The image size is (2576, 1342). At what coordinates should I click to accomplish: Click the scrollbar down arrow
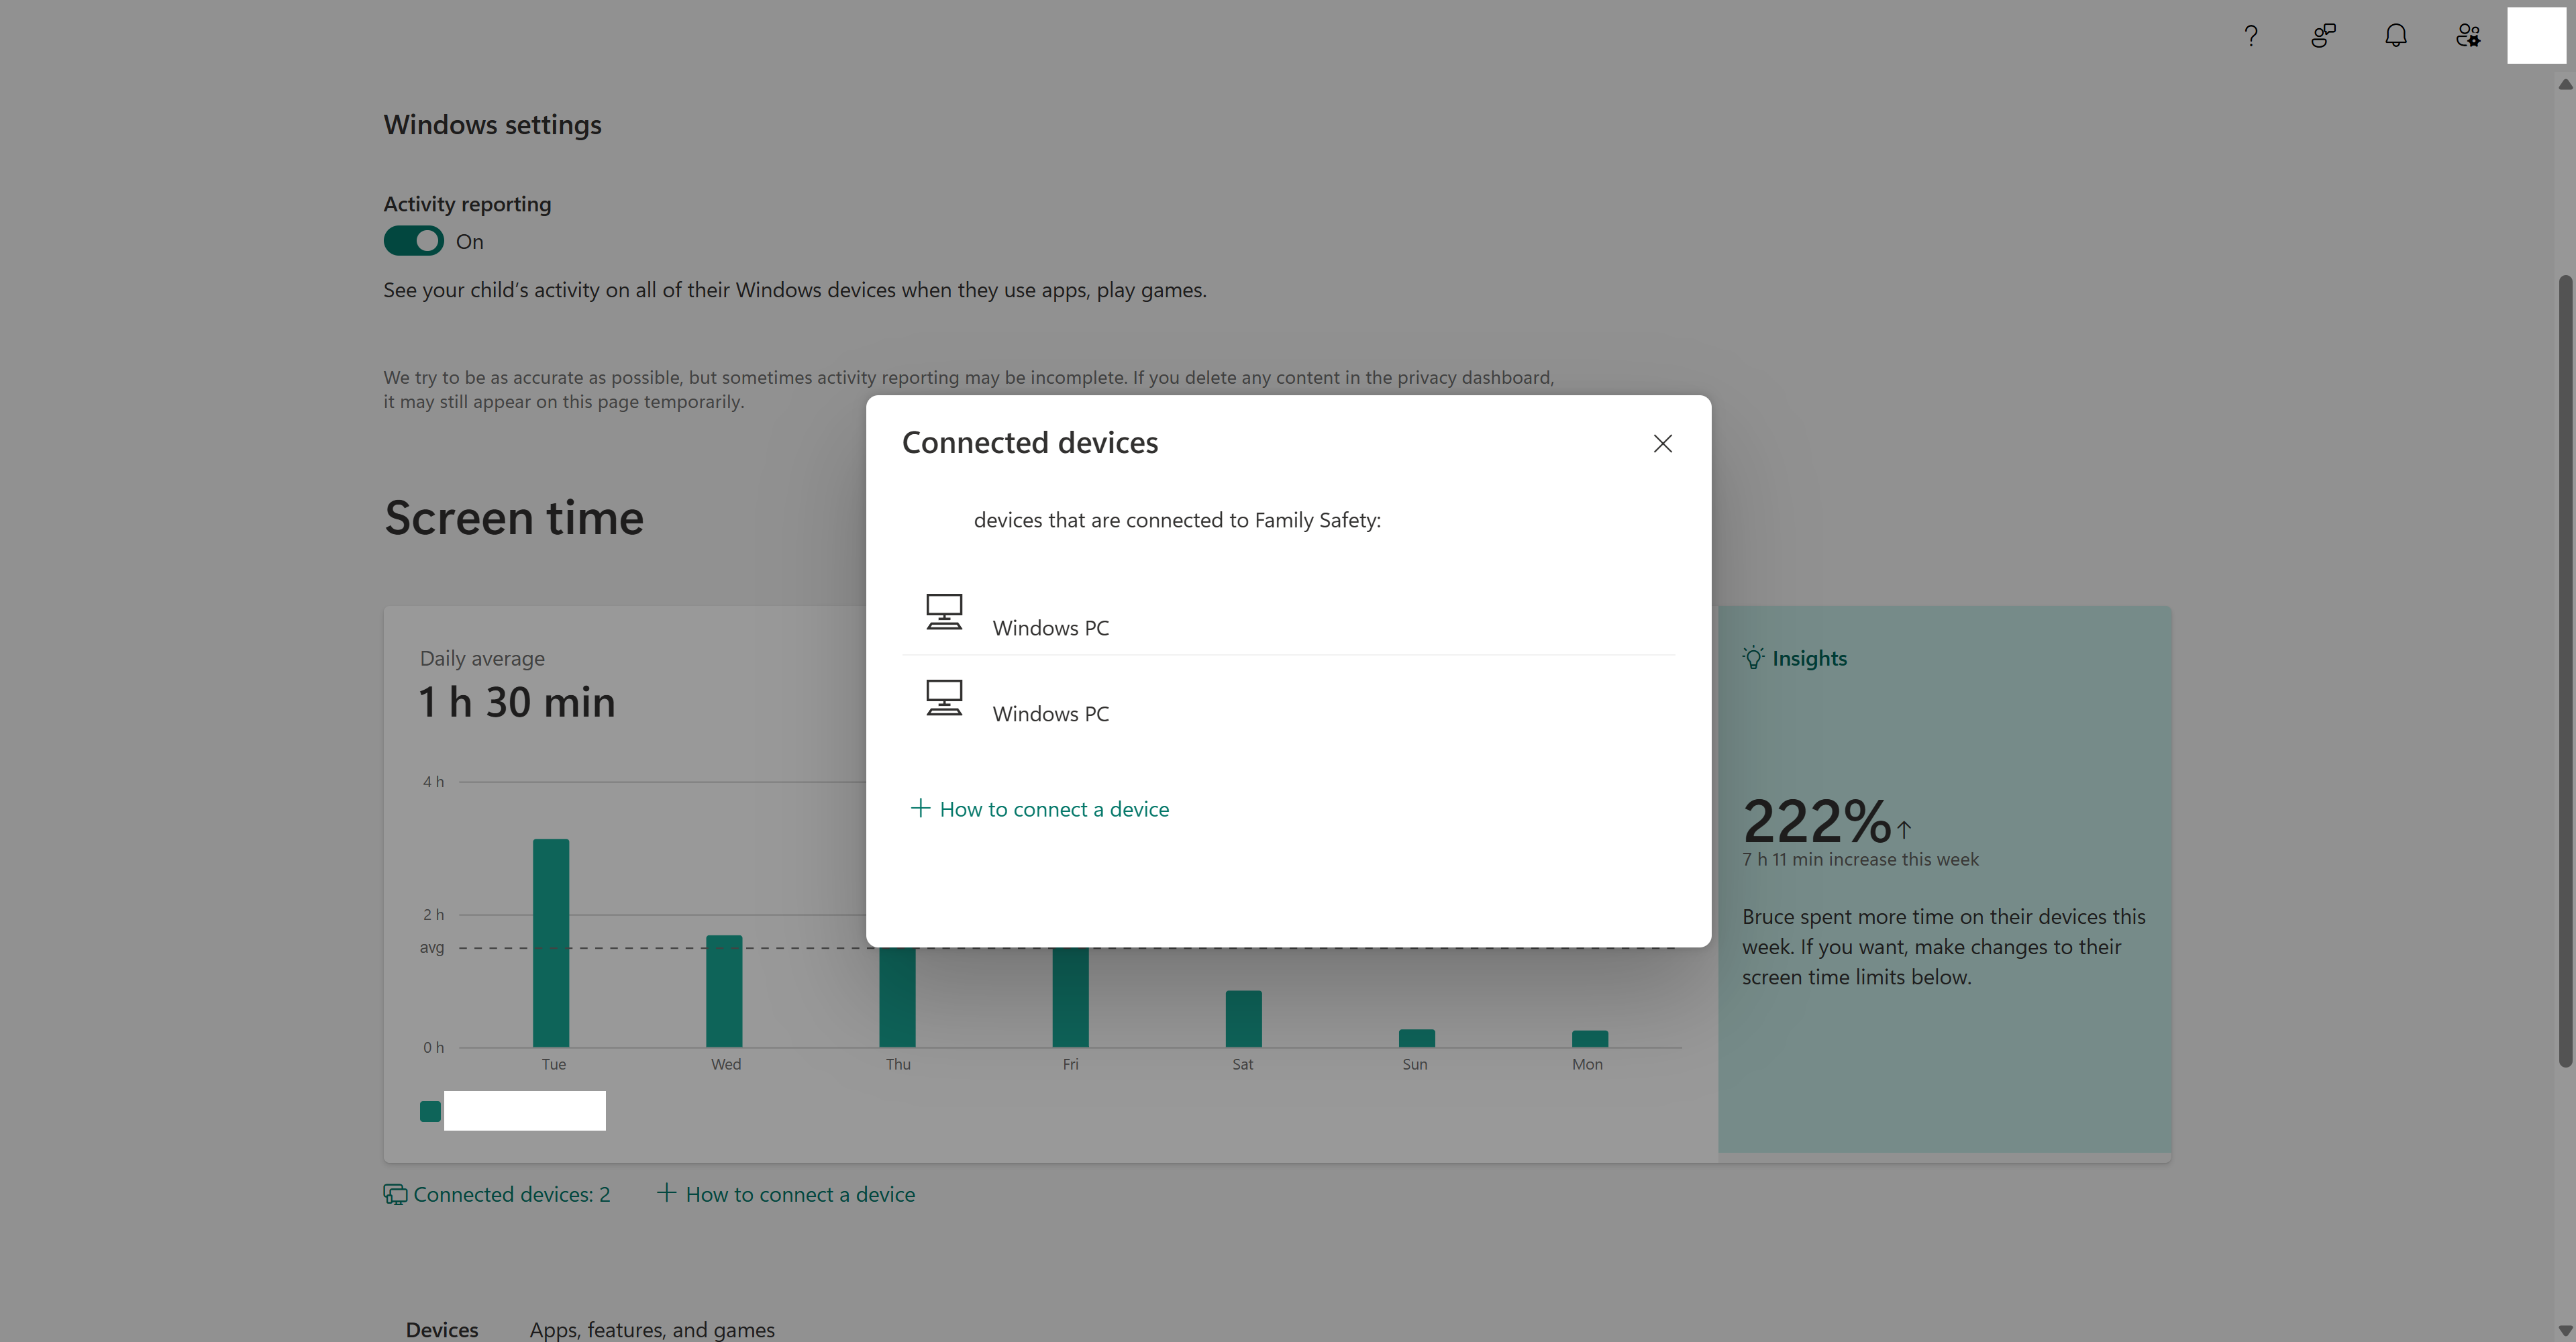2565,1329
